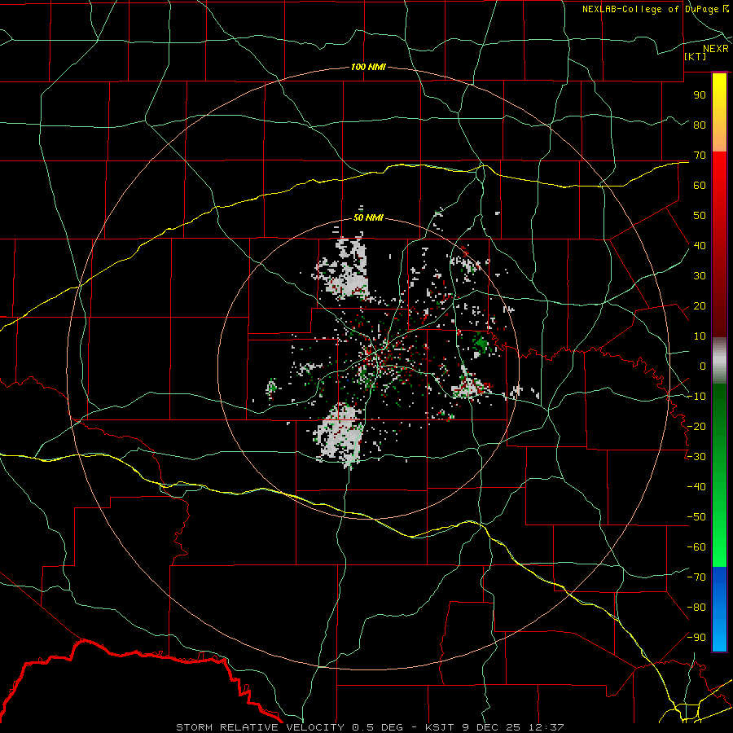Pick the green segment of the color bar

click(x=719, y=475)
